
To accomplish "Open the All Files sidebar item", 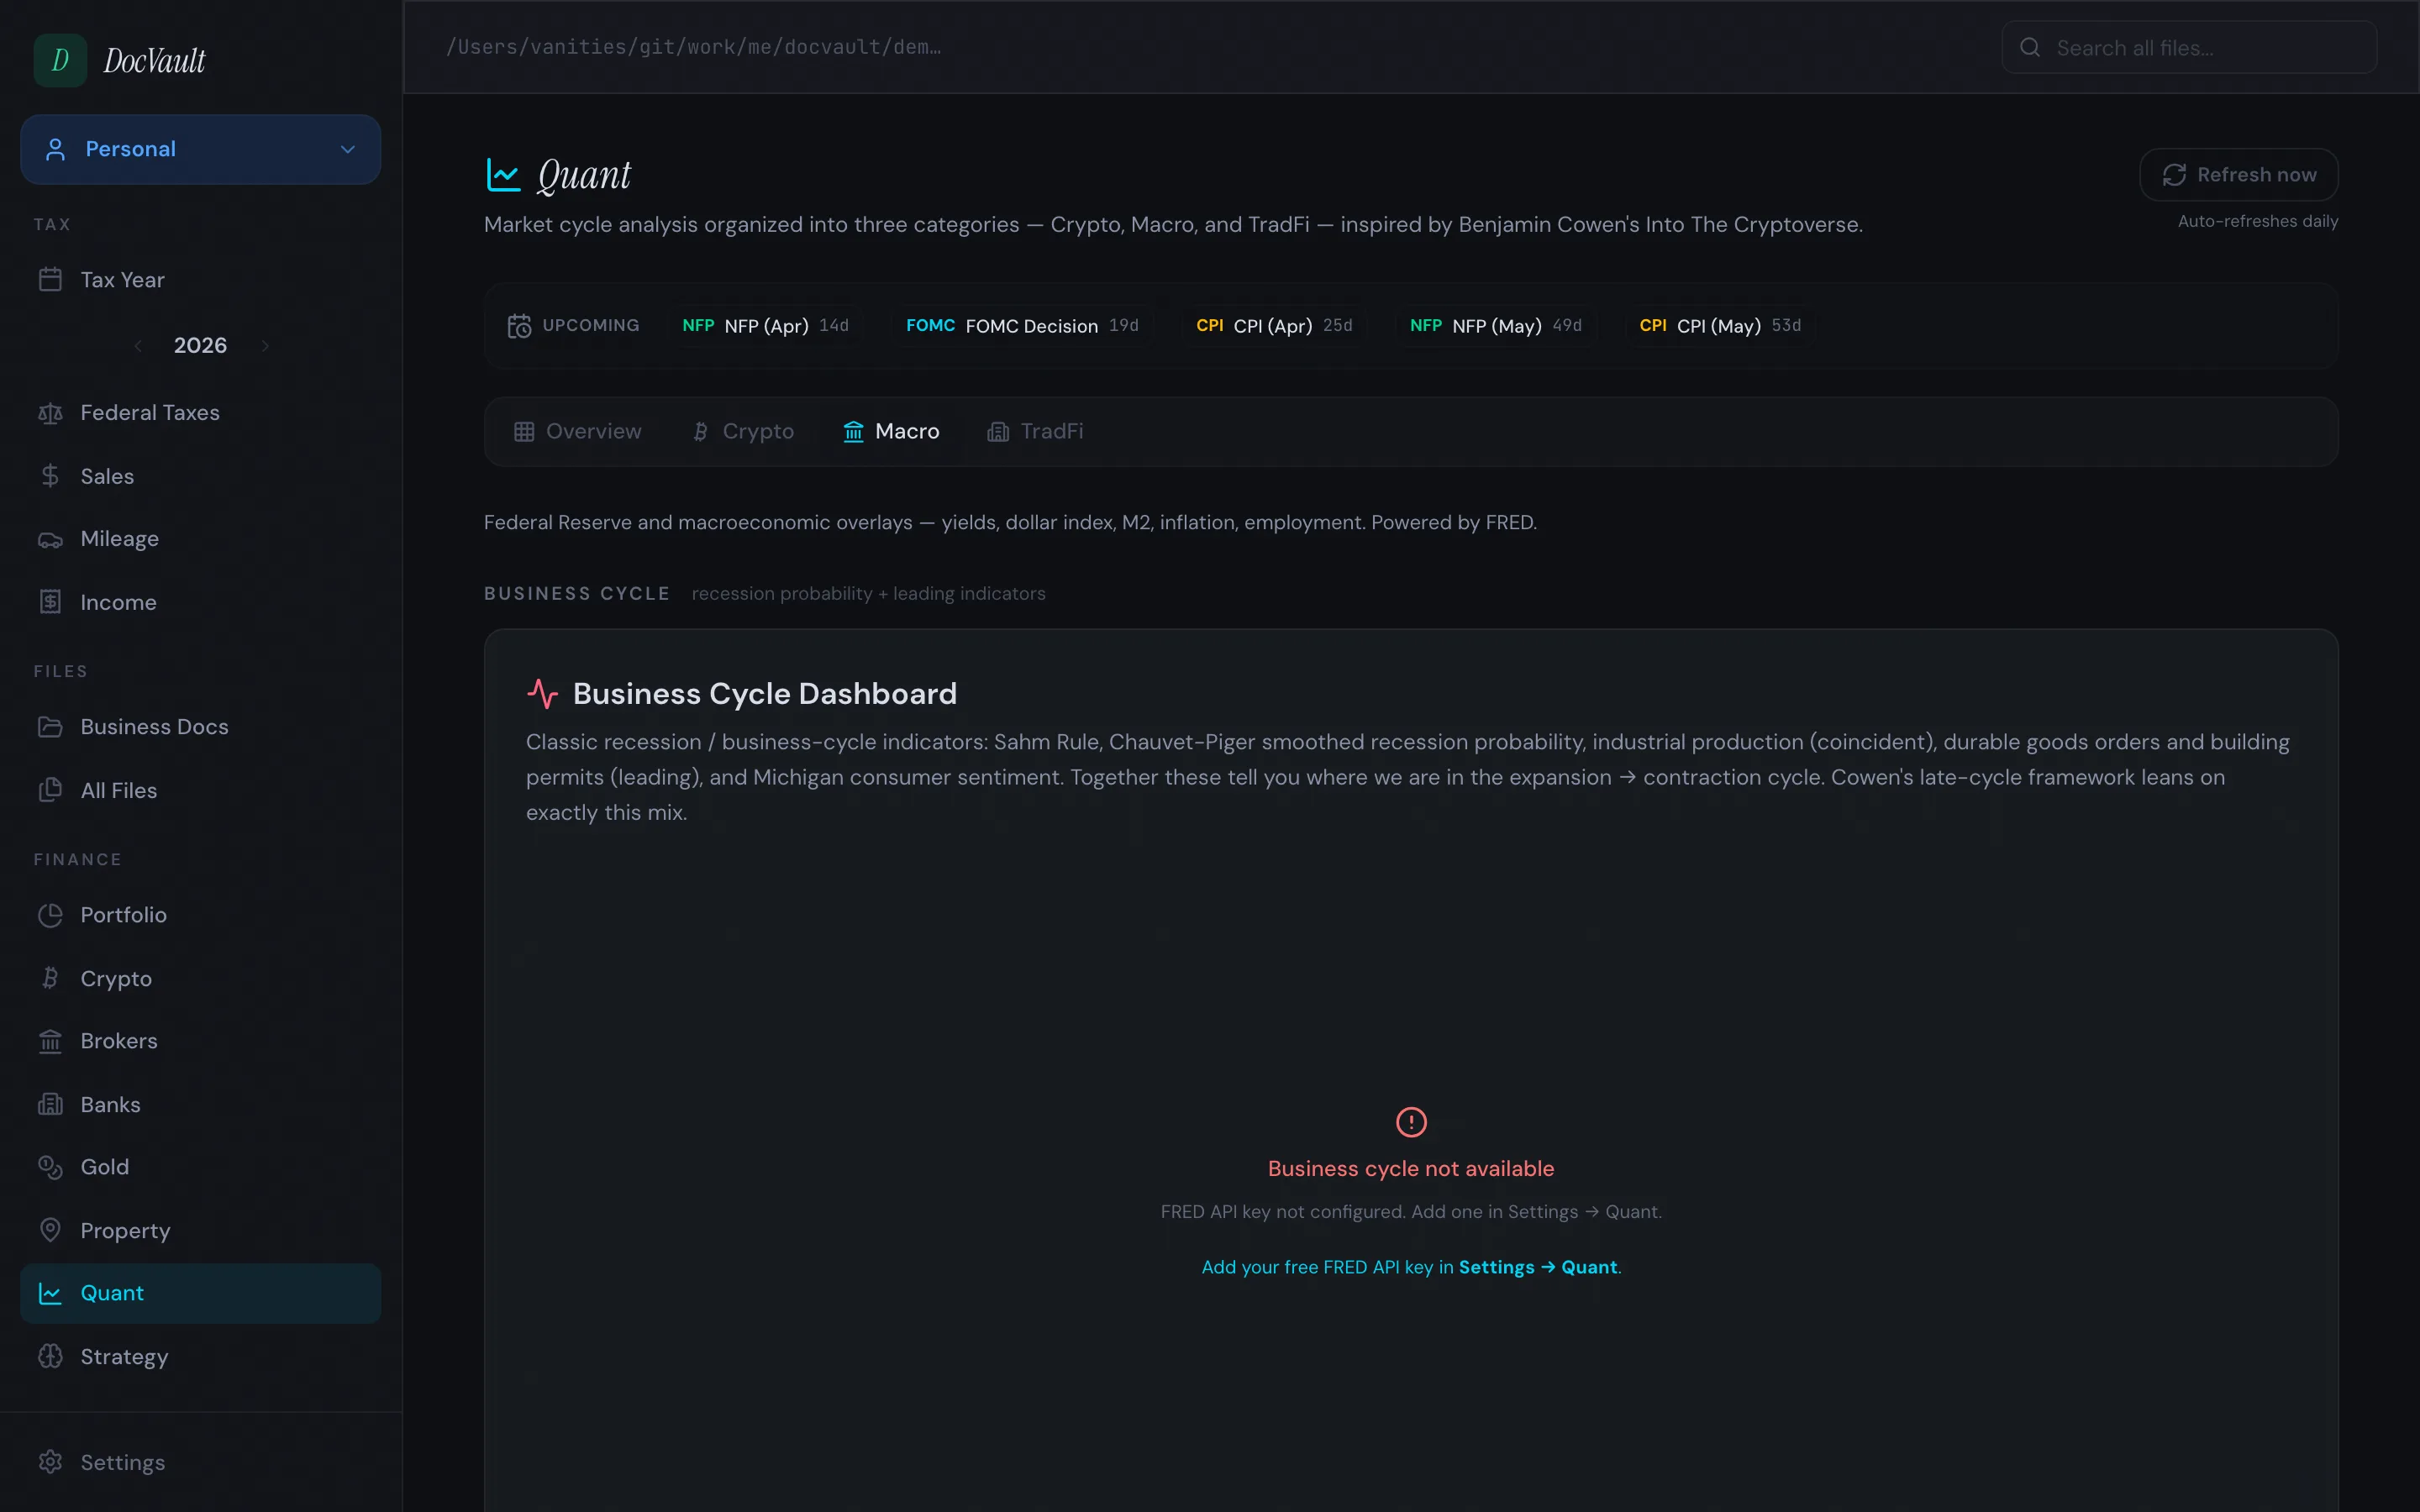I will pos(200,790).
